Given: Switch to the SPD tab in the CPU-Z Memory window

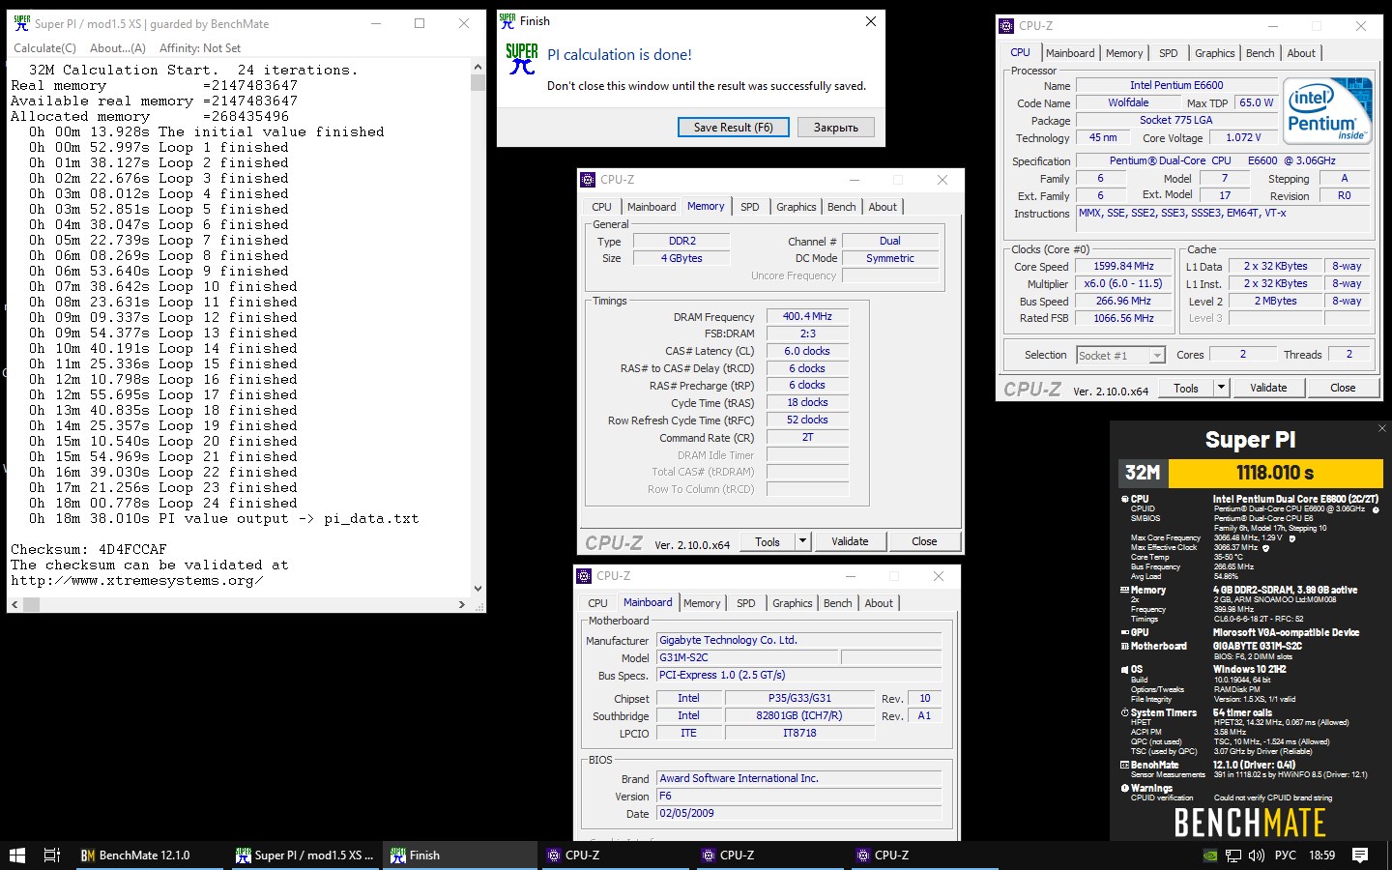Looking at the screenshot, I should [750, 207].
